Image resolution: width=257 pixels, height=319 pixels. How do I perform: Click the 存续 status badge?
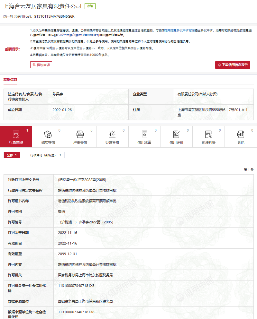[x=90, y=6]
